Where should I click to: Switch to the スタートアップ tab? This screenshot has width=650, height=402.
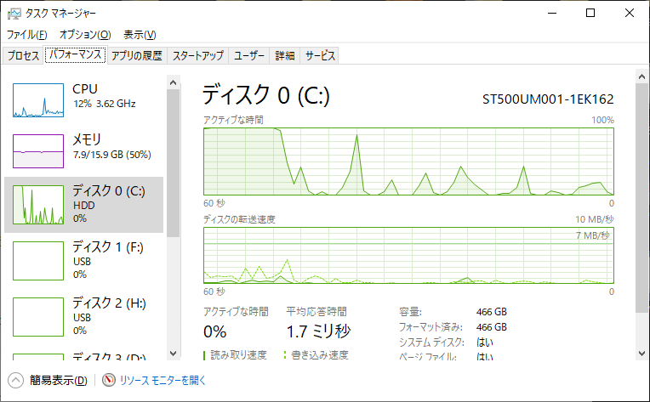tap(197, 56)
